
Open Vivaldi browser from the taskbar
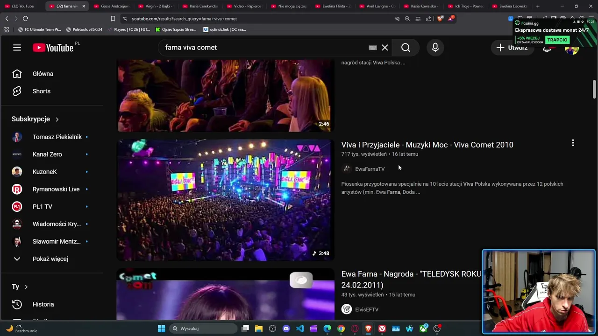[x=382, y=329]
